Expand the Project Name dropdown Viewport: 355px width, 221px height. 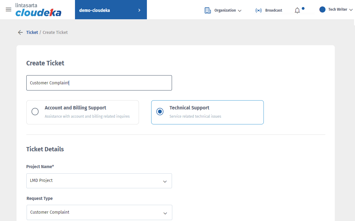165,181
